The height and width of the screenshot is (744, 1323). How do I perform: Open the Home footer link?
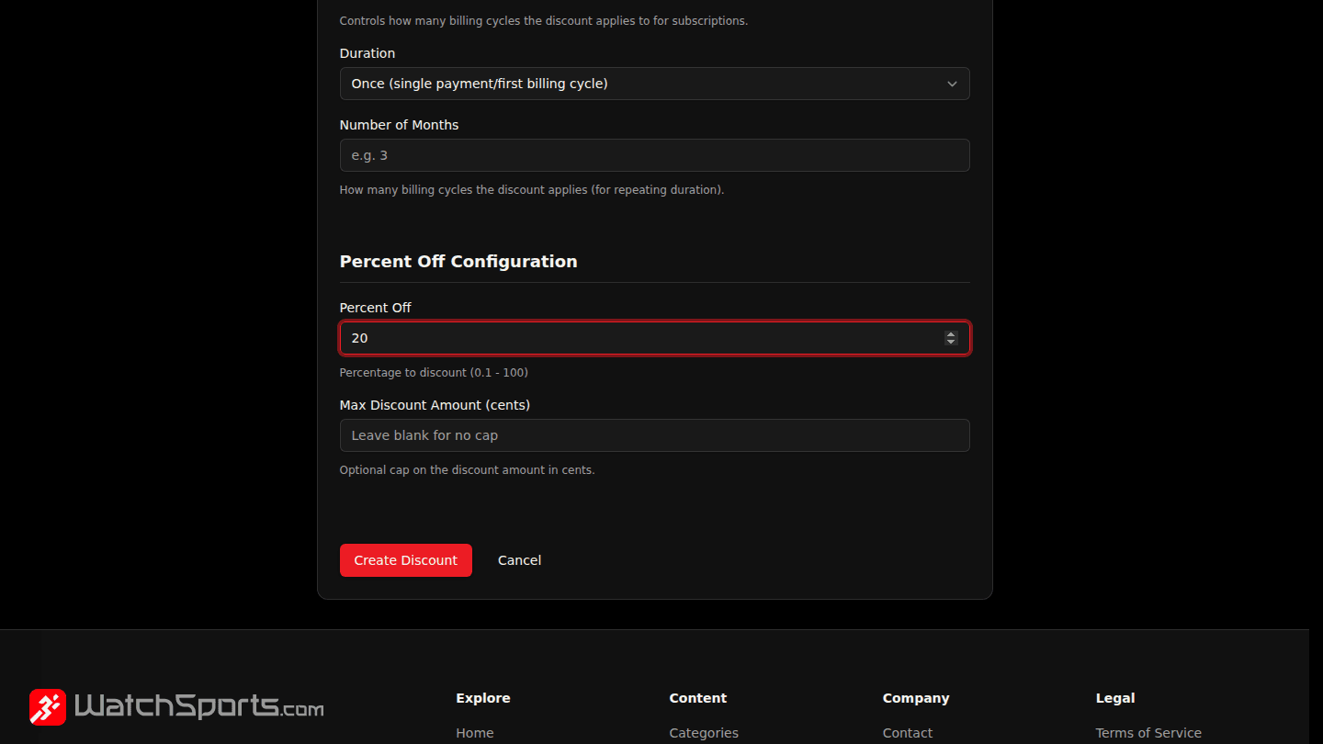(475, 733)
